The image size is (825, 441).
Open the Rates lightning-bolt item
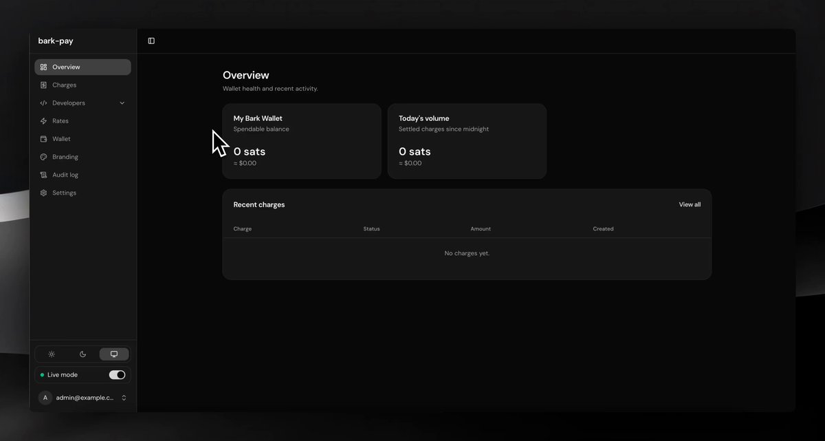pos(82,121)
